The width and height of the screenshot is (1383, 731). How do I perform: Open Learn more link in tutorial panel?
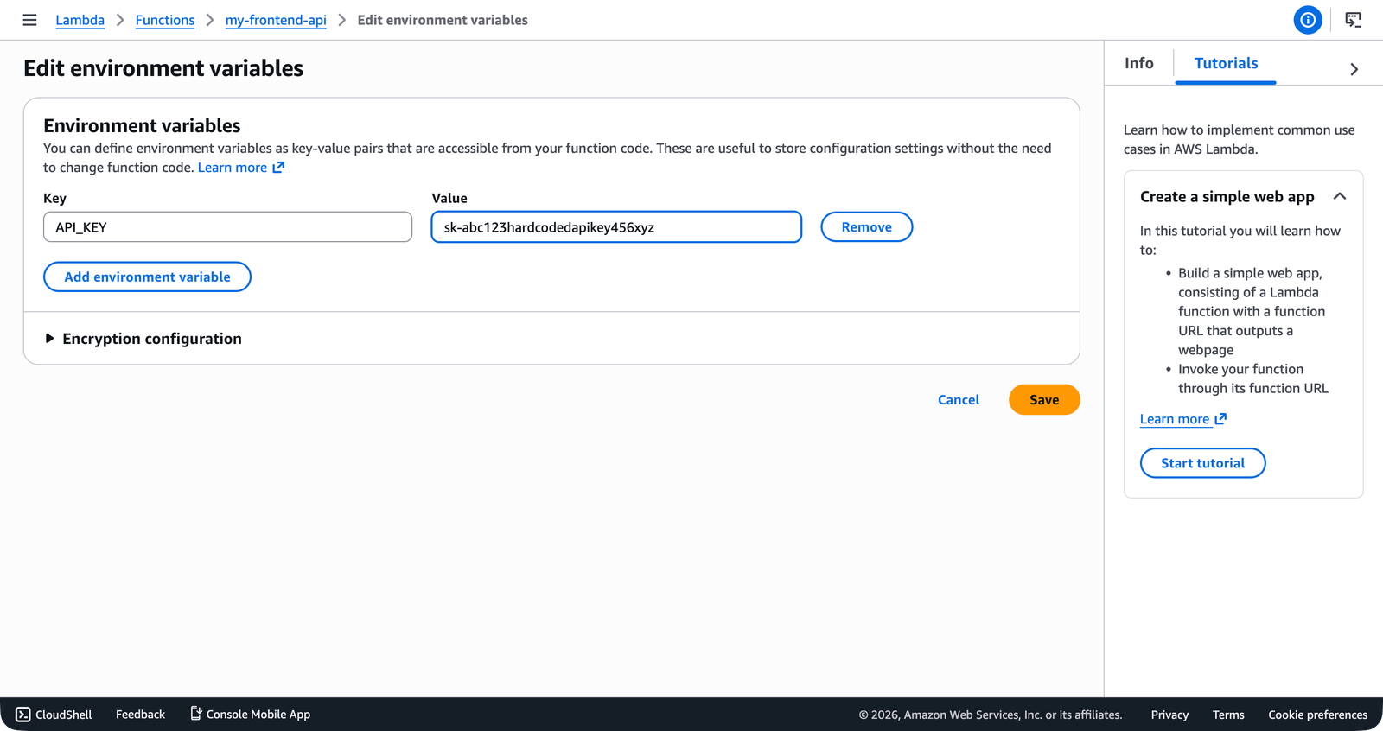[x=1183, y=419]
